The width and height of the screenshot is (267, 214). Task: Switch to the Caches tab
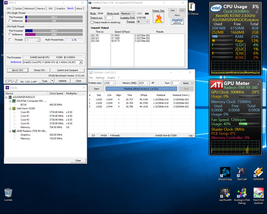point(18,8)
